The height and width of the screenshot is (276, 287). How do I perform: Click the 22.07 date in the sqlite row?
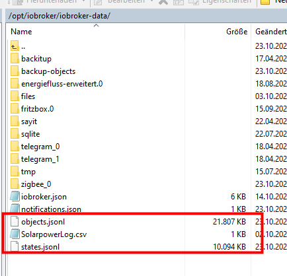click(271, 134)
